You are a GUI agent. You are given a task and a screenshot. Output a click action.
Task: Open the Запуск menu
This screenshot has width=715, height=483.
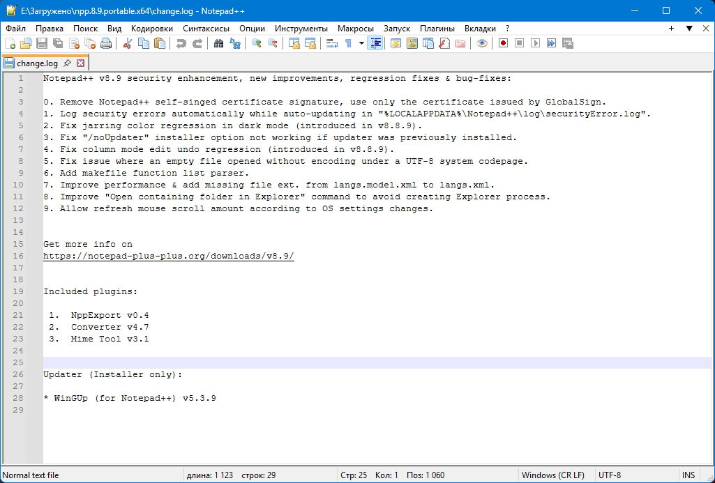tap(397, 29)
